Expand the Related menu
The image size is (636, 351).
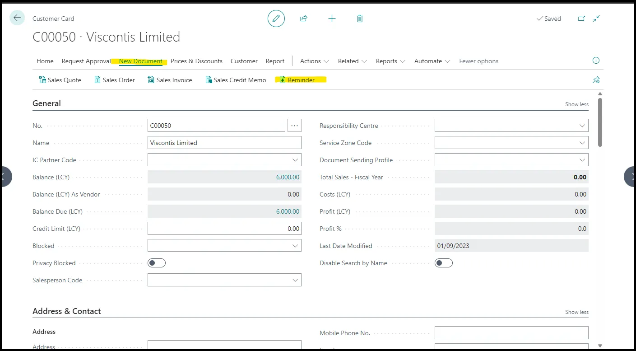pyautogui.click(x=353, y=61)
